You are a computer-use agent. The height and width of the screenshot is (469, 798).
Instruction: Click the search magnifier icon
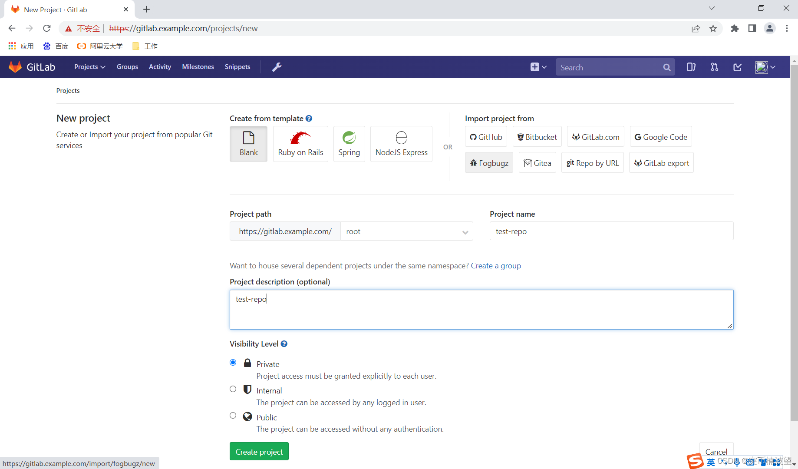pyautogui.click(x=667, y=67)
